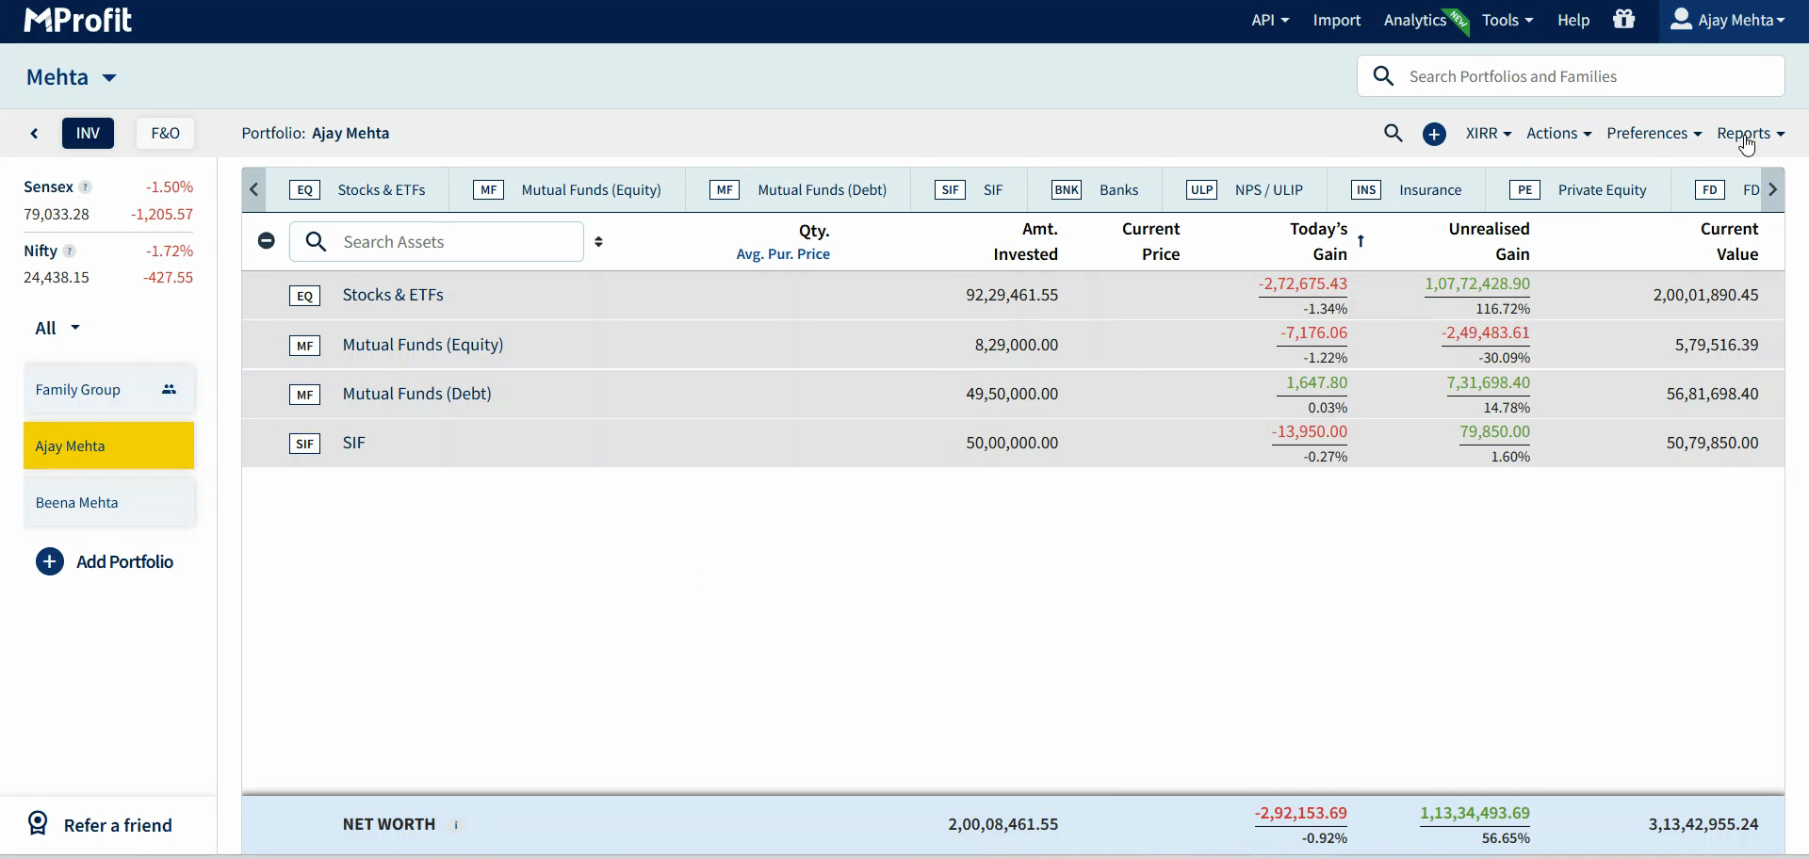
Task: Go back using the left chevron
Action: point(35,134)
